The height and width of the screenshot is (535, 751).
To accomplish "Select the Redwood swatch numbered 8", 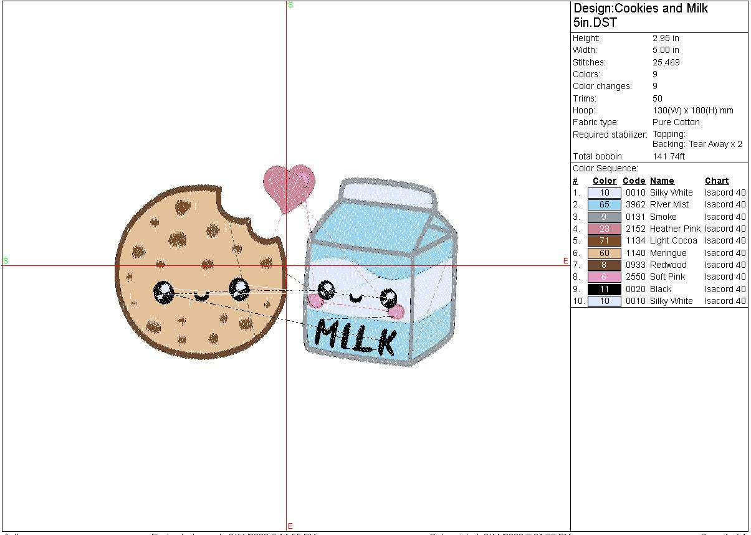I will (604, 265).
